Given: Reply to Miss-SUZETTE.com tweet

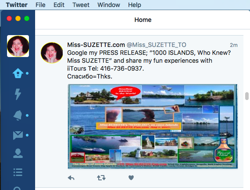Looking at the screenshot, I should [71, 178].
